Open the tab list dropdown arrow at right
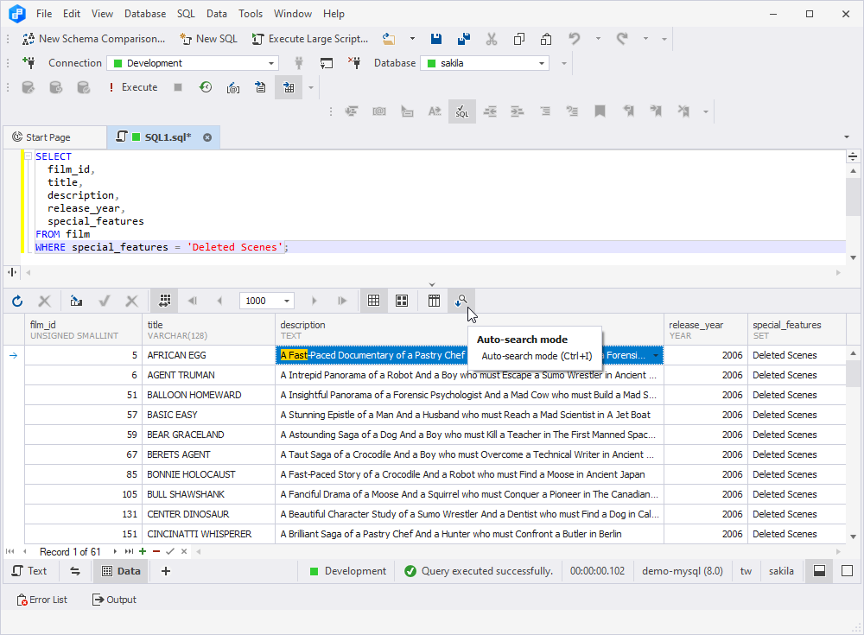Viewport: 864px width, 635px height. pyautogui.click(x=847, y=137)
